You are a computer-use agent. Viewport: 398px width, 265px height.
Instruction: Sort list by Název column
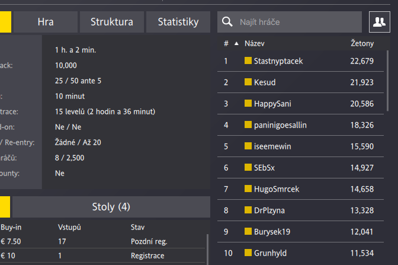(254, 44)
